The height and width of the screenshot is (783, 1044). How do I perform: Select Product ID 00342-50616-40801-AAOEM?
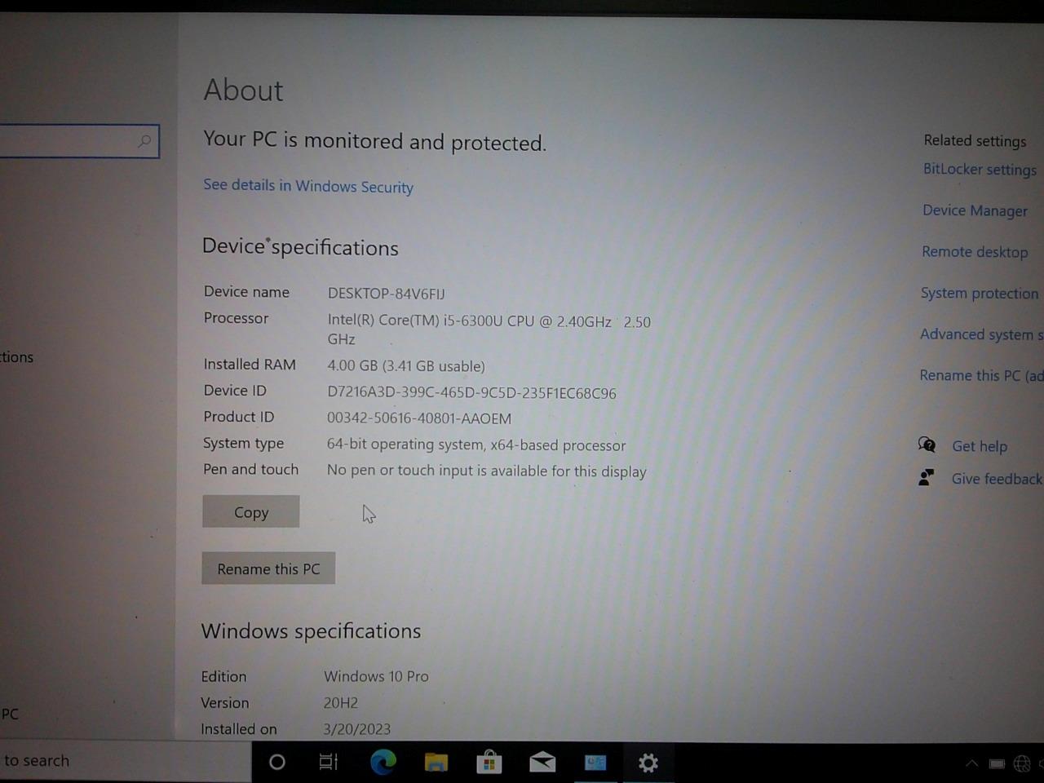pos(419,418)
